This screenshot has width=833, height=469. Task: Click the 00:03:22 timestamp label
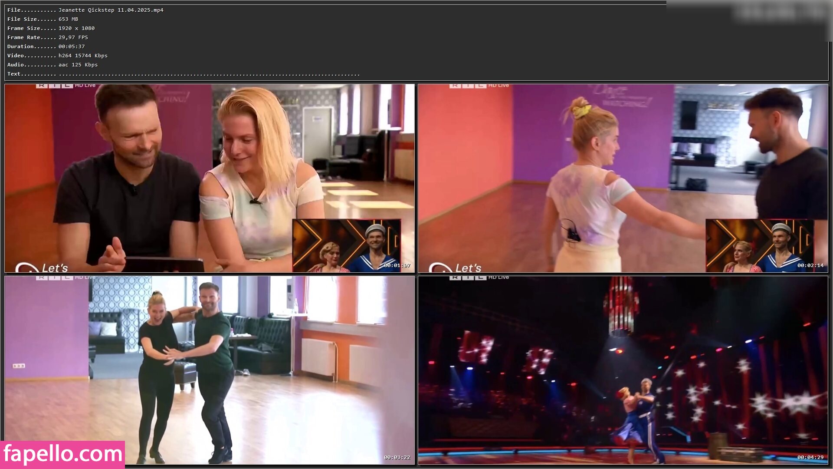397,457
